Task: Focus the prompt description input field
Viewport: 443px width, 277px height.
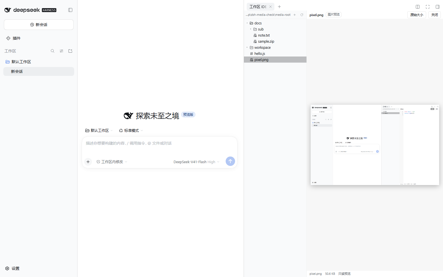Action: (159, 143)
